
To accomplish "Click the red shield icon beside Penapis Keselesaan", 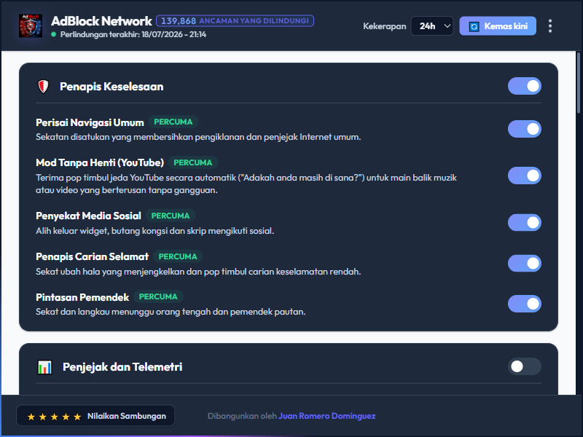I will pos(44,87).
